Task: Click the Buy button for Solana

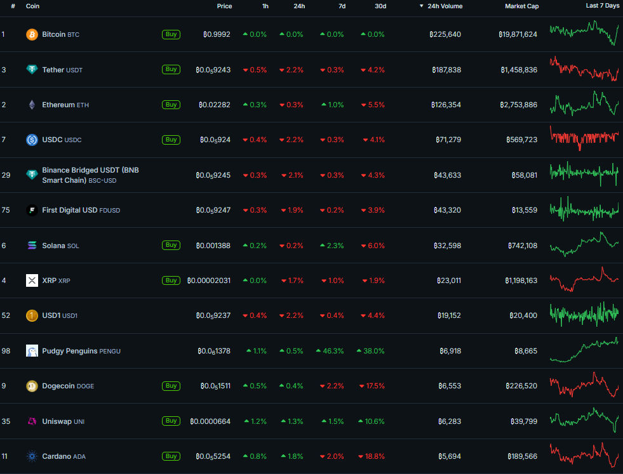Action: pos(171,246)
